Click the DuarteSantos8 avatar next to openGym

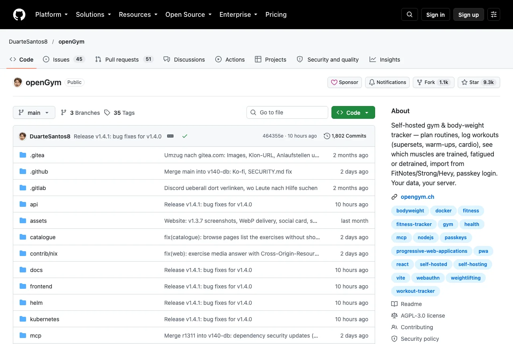18,82
